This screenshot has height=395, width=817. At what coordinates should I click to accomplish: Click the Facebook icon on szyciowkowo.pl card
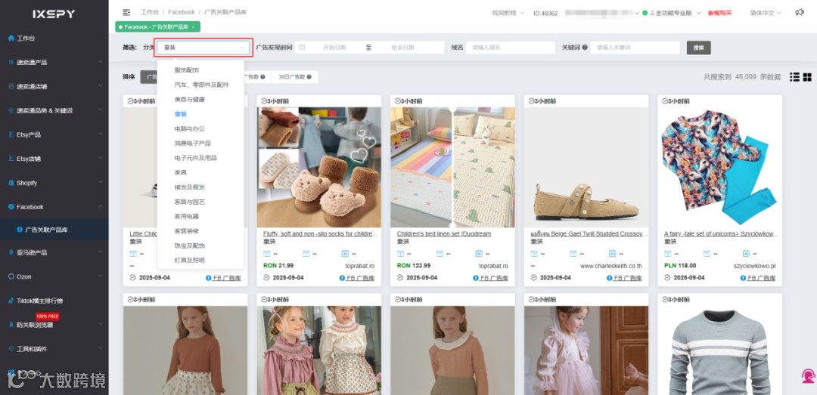point(743,278)
